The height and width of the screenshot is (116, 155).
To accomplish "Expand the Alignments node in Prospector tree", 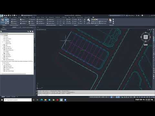I will tap(3, 42).
